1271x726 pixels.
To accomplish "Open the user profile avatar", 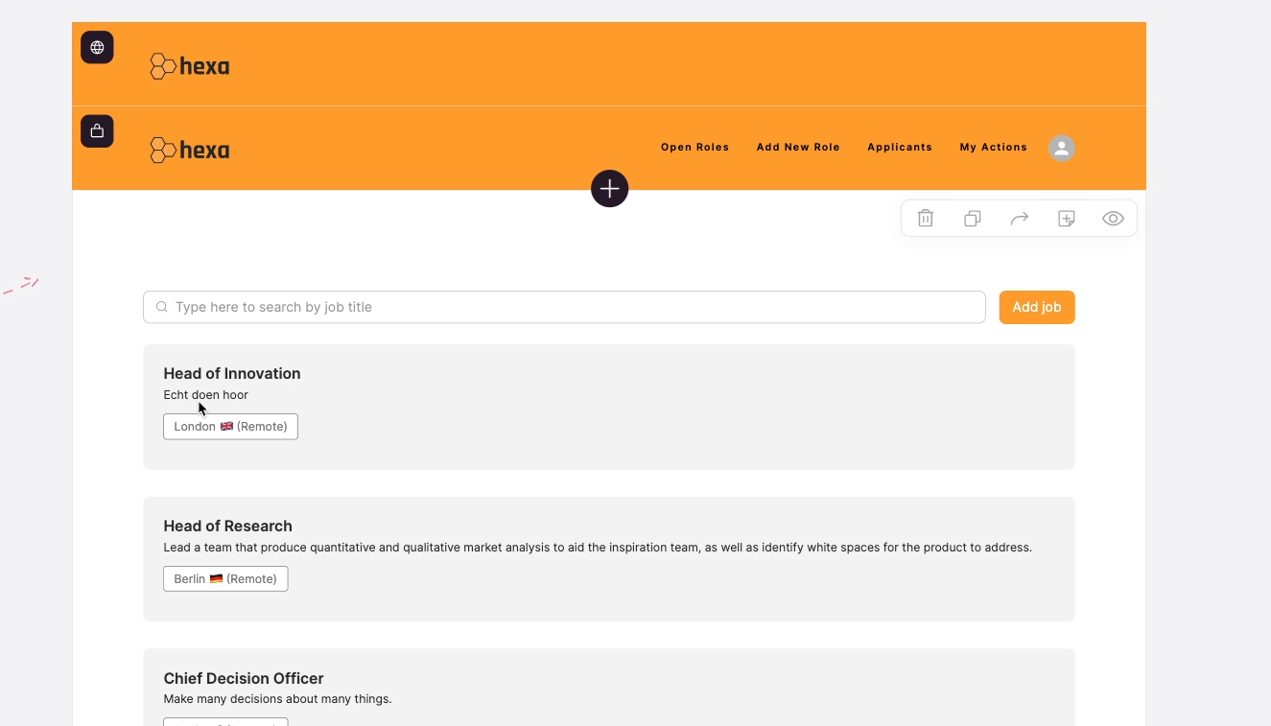I will pos(1061,148).
